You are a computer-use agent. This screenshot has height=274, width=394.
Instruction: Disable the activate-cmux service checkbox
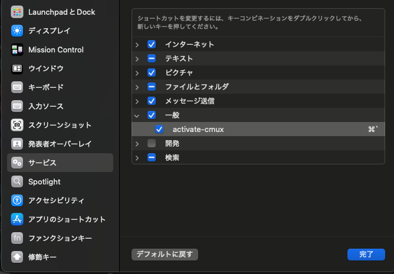click(x=159, y=129)
